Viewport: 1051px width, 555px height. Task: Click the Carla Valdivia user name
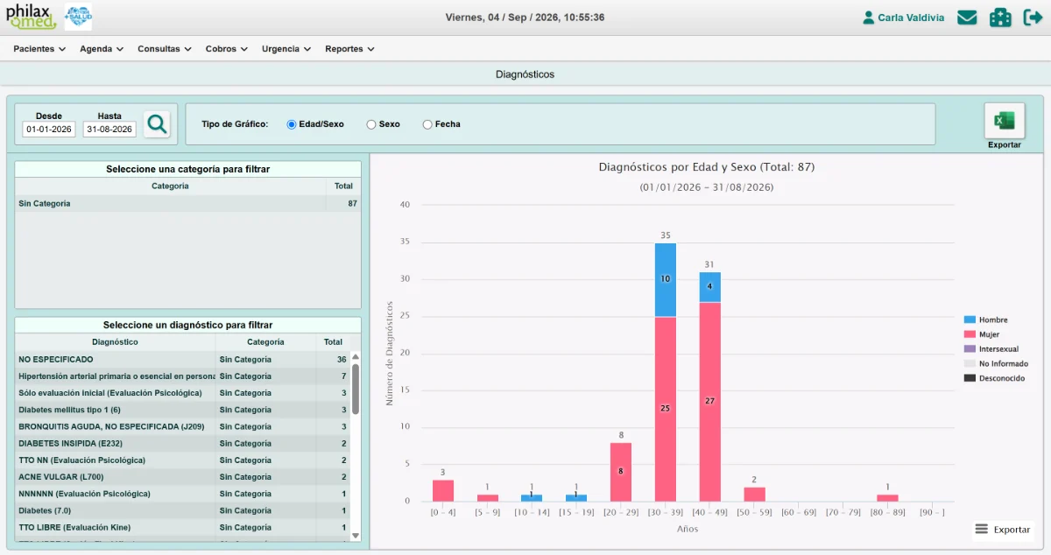tap(911, 18)
